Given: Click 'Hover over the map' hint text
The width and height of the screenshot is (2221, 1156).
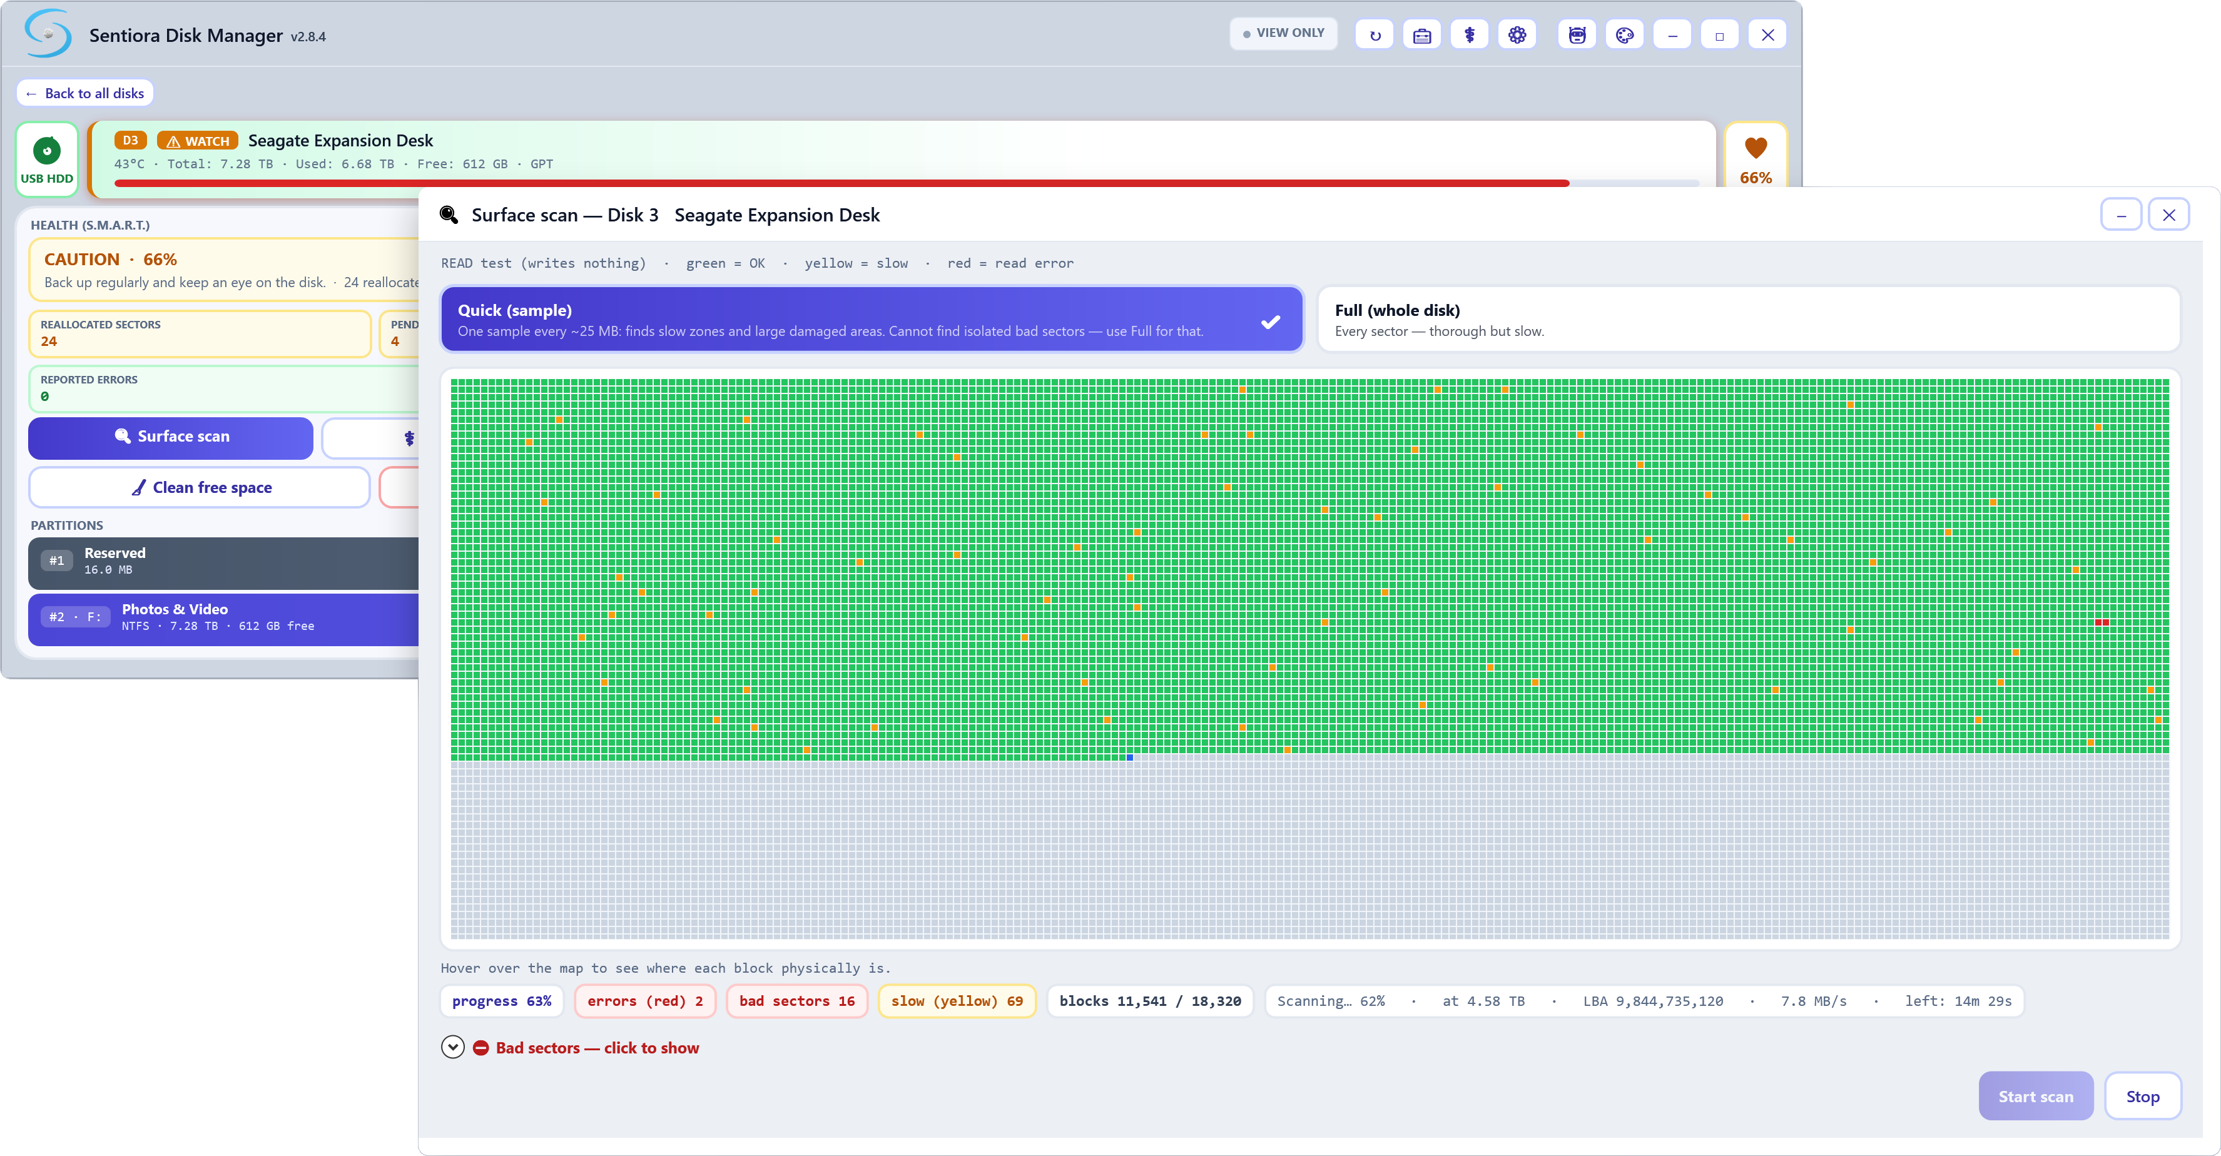Looking at the screenshot, I should click(x=666, y=968).
